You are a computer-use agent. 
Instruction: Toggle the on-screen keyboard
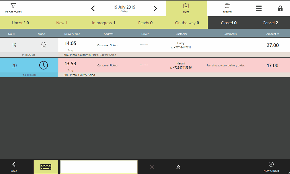coord(46,167)
